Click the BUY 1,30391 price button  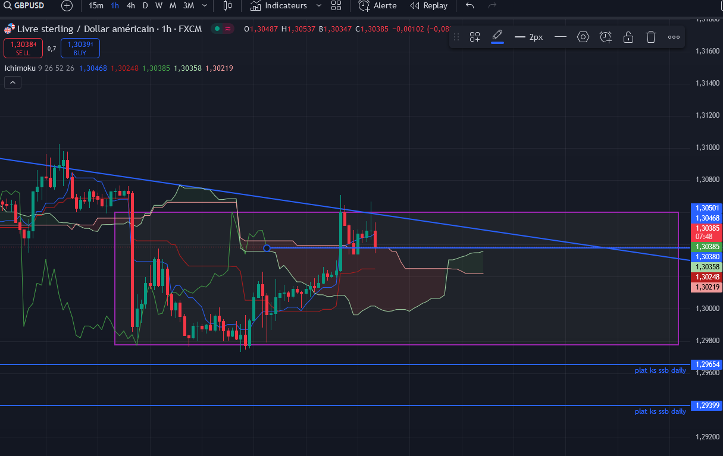(80, 48)
